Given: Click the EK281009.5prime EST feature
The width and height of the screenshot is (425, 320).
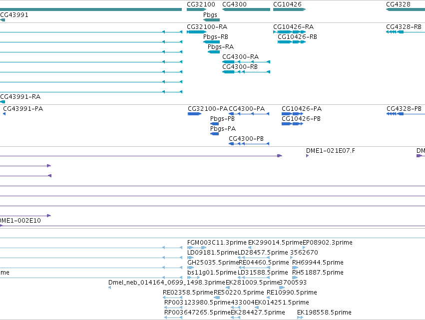Looking at the screenshot, I should click(228, 288).
